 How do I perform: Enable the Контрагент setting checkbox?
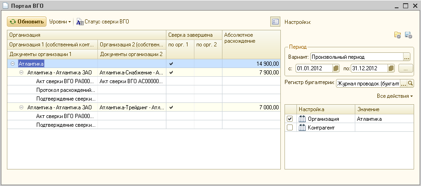(x=290, y=128)
